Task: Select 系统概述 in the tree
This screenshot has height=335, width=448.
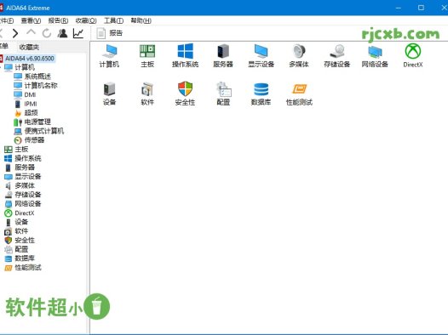Action: 32,77
